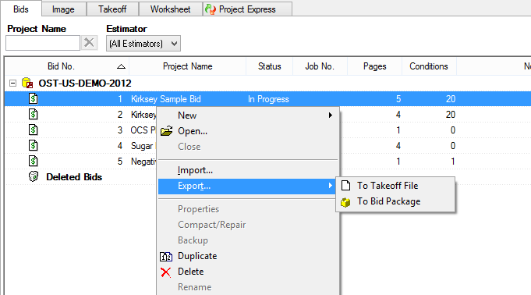Open the Project Express tab
This screenshot has width=531, height=295.
click(247, 9)
